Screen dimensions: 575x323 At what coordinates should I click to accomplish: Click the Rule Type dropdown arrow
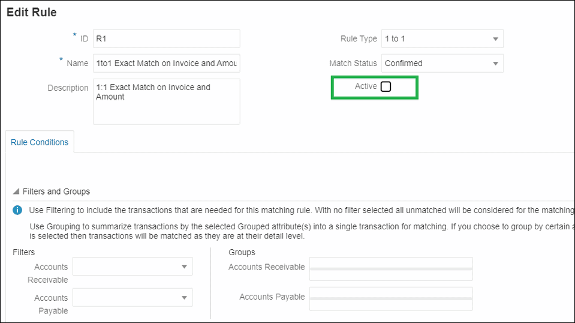pyautogui.click(x=495, y=39)
